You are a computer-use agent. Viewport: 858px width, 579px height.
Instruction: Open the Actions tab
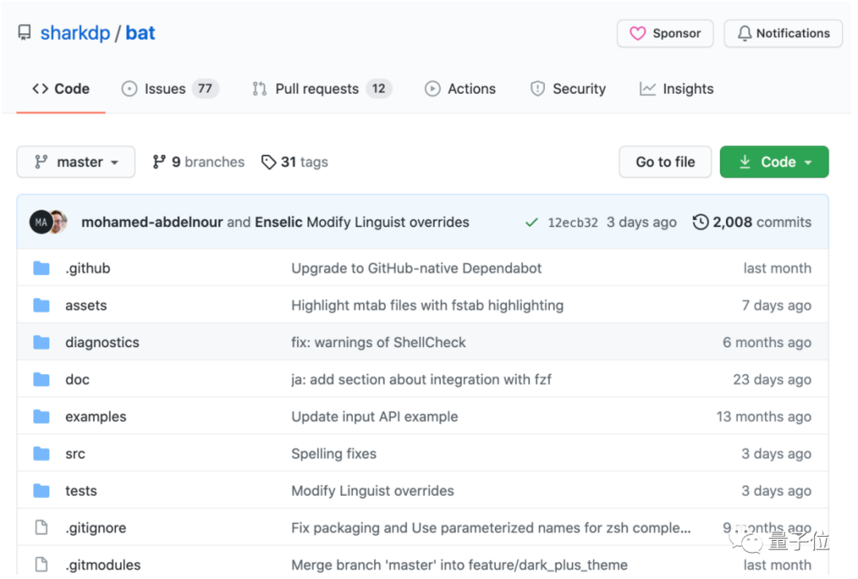point(460,89)
